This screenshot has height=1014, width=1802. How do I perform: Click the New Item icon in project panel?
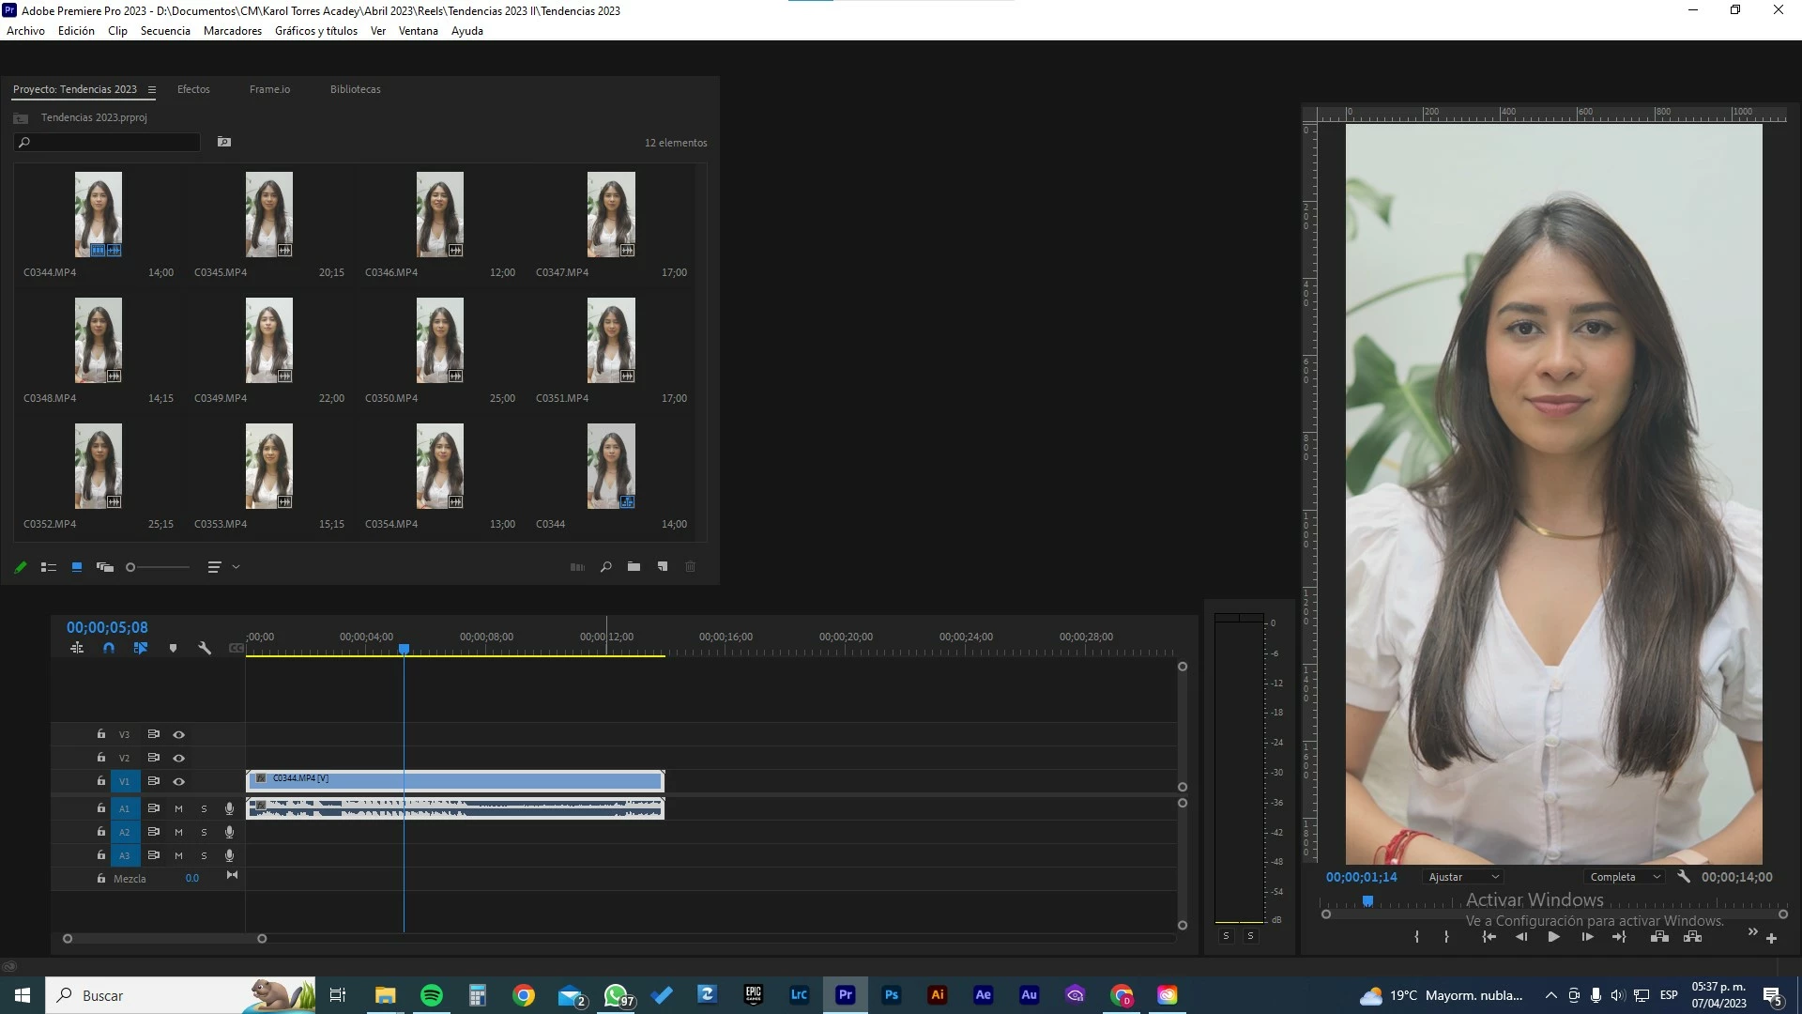pos(663,567)
